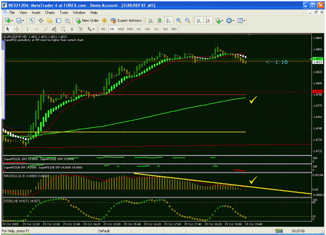Toggle Chart Shift option

click(x=208, y=20)
